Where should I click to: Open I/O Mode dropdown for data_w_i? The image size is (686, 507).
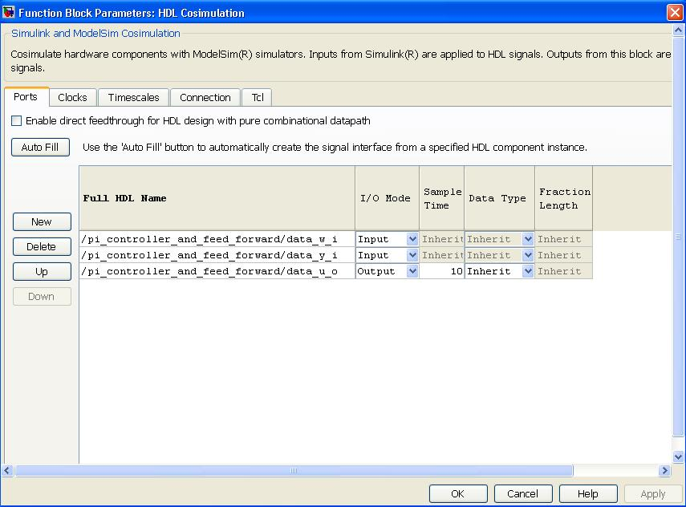tap(412, 239)
